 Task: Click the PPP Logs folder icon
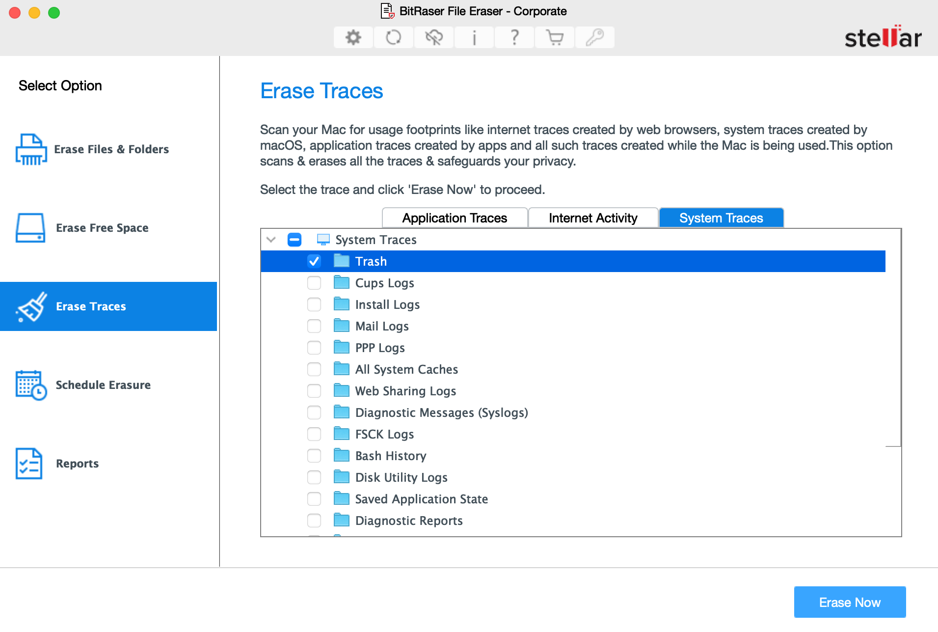coord(342,347)
